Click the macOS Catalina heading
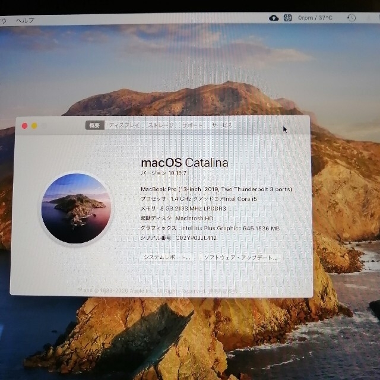This screenshot has width=380, height=380. click(185, 162)
